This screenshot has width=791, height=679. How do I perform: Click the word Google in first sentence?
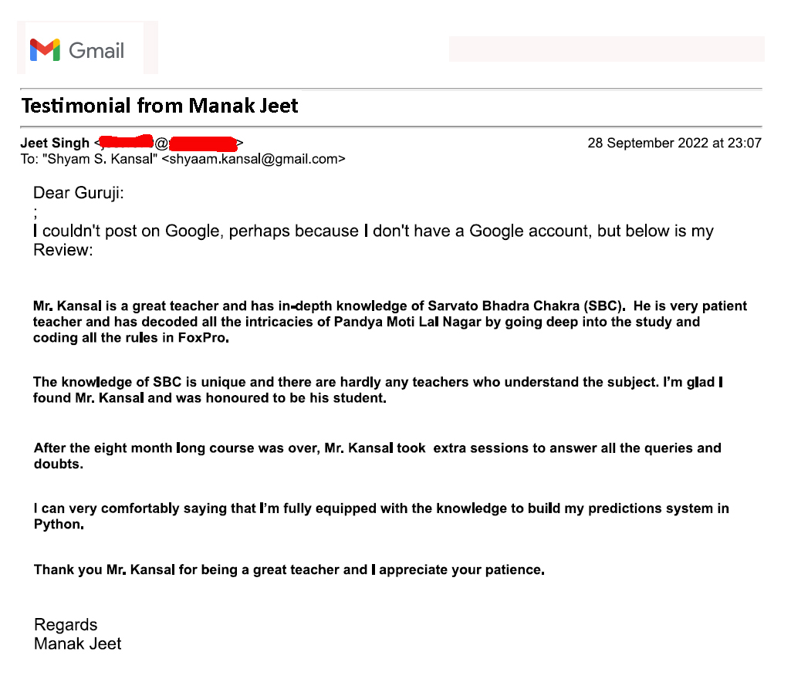[193, 231]
